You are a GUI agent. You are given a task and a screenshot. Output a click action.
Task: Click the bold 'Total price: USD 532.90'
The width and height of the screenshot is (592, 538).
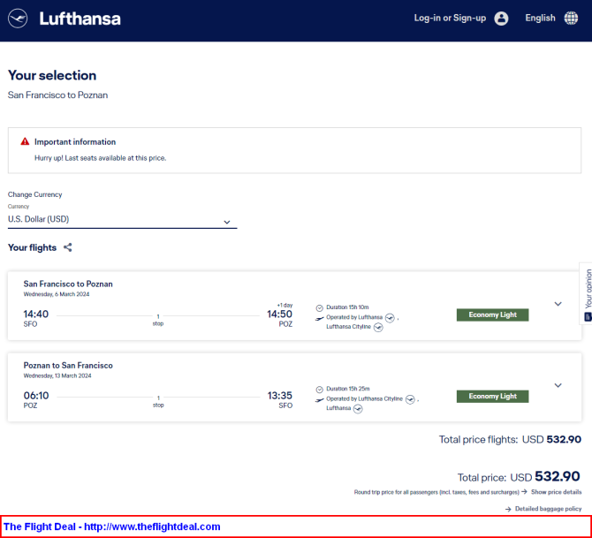click(519, 477)
